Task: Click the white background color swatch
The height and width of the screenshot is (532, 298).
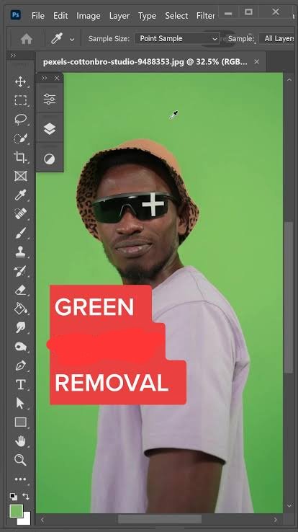Action: pyautogui.click(x=25, y=519)
